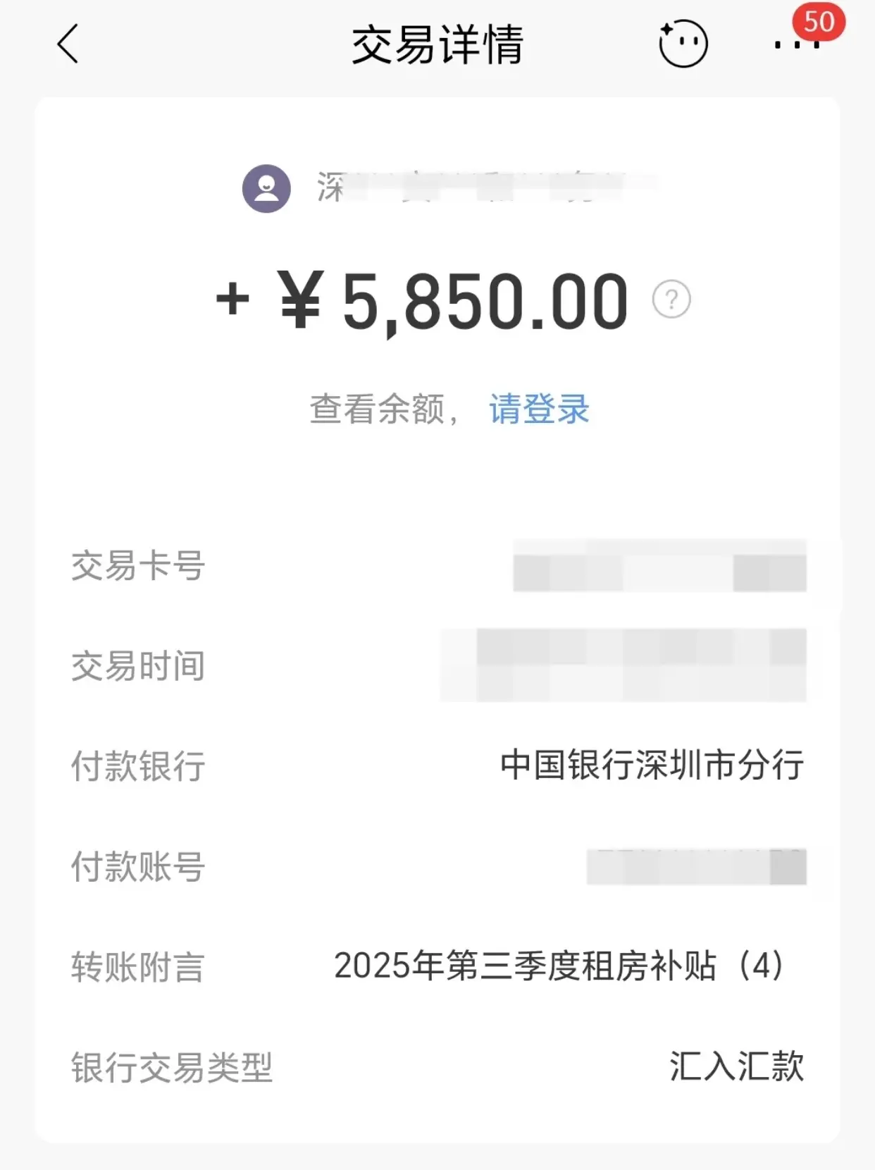Tap the blurred 付款账号 account value
This screenshot has height=1170, width=875.
[x=696, y=866]
